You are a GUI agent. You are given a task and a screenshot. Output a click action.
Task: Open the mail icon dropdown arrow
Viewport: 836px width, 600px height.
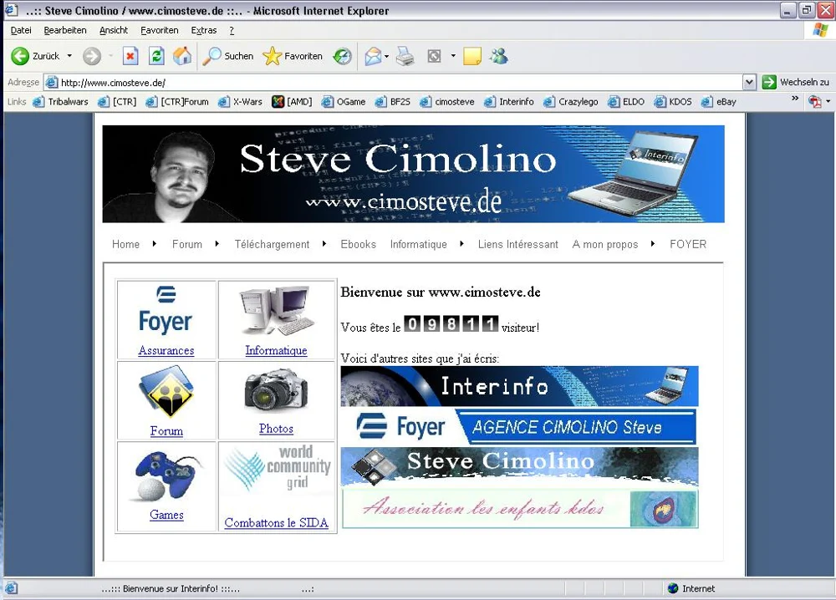coord(386,56)
